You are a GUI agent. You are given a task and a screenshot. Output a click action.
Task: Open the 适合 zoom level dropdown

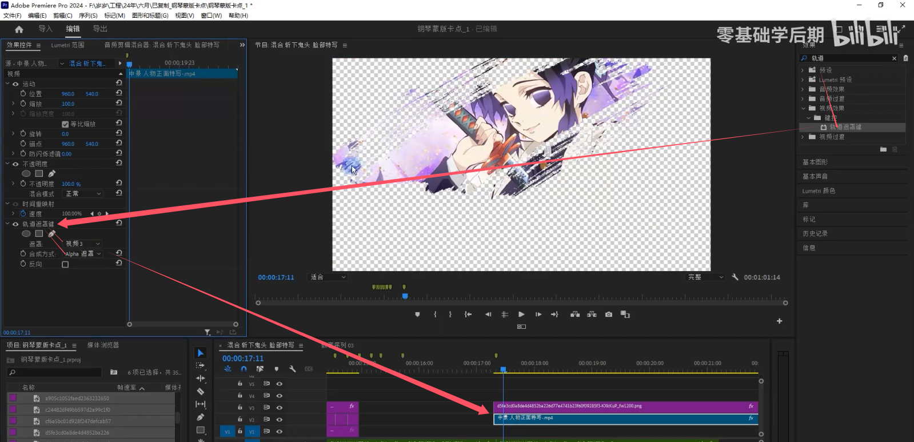[328, 277]
